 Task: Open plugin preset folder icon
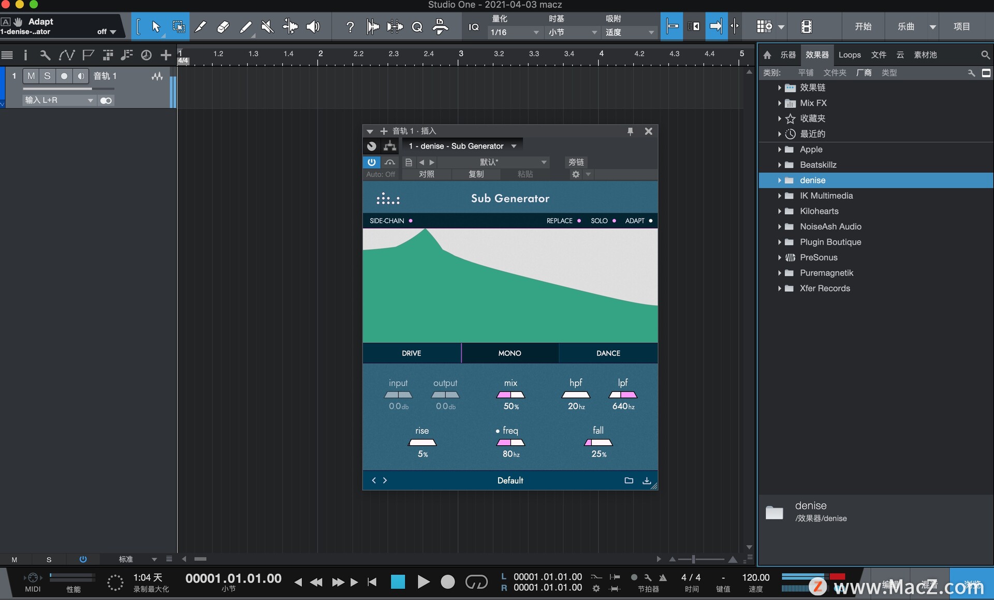point(628,480)
